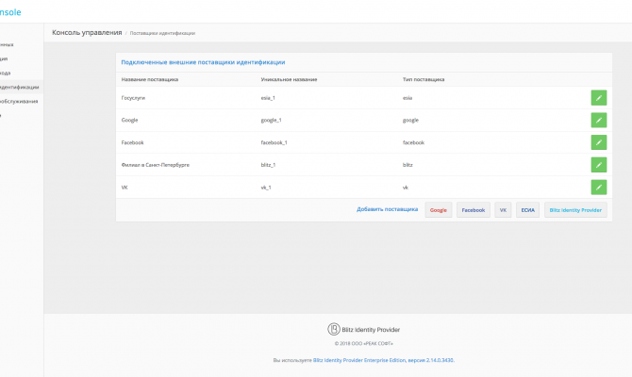Image resolution: width=632 pixels, height=377 pixels.
Task: Edit the Филиал в Санкт-Петербурге provider
Action: pos(598,165)
